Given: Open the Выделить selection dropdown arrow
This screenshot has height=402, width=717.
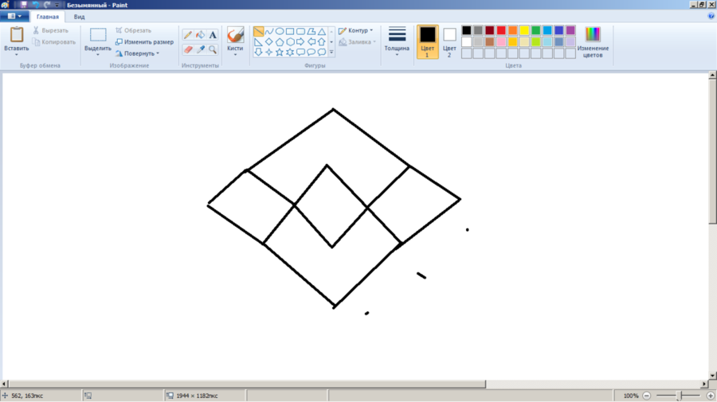Looking at the screenshot, I should 98,55.
